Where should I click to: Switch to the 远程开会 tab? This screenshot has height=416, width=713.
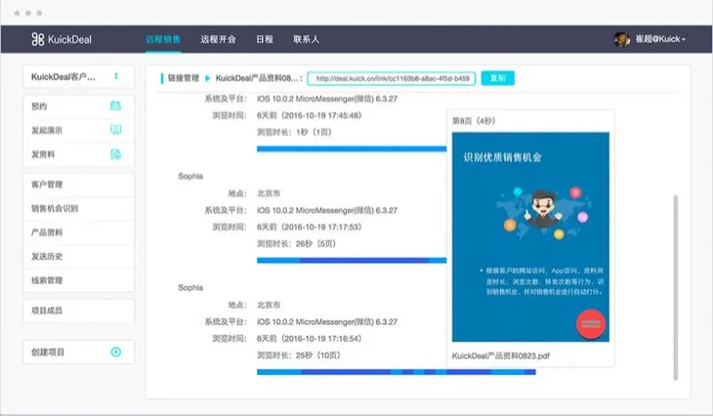click(x=218, y=39)
